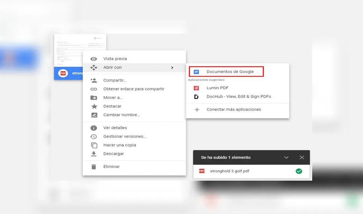The height and width of the screenshot is (214, 363).
Task: Click the Destacar star icon
Action: (94, 106)
